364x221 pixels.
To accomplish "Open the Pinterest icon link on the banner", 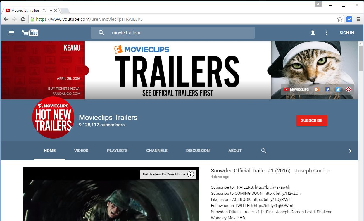I will pyautogui.click(x=349, y=89).
